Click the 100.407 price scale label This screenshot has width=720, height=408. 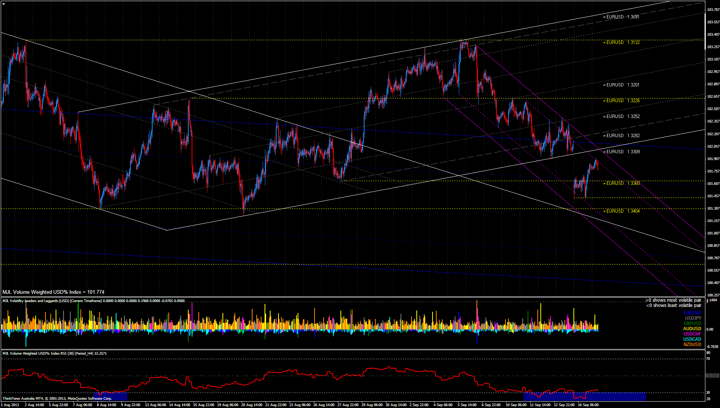click(713, 283)
